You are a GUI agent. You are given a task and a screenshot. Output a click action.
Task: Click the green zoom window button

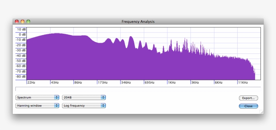(x=28, y=21)
